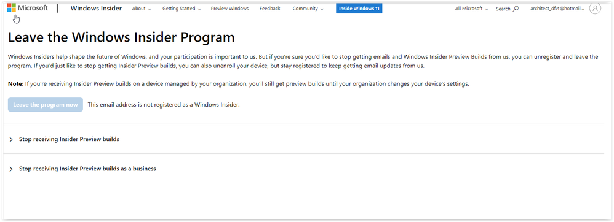Click the Leave the program now button
This screenshot has width=614, height=222.
click(x=46, y=105)
